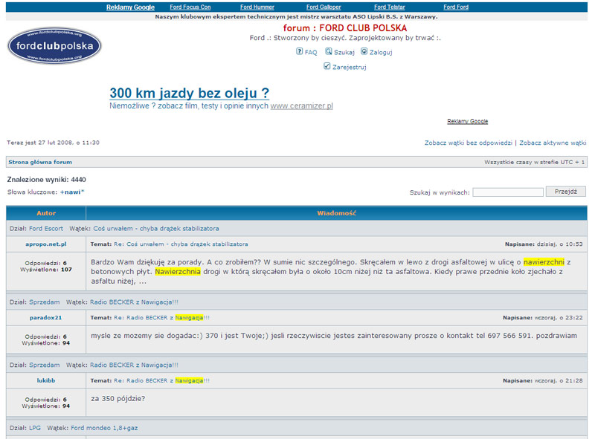Click the Zarejestruj checkmark icon
The height and width of the screenshot is (439, 595).
point(327,66)
